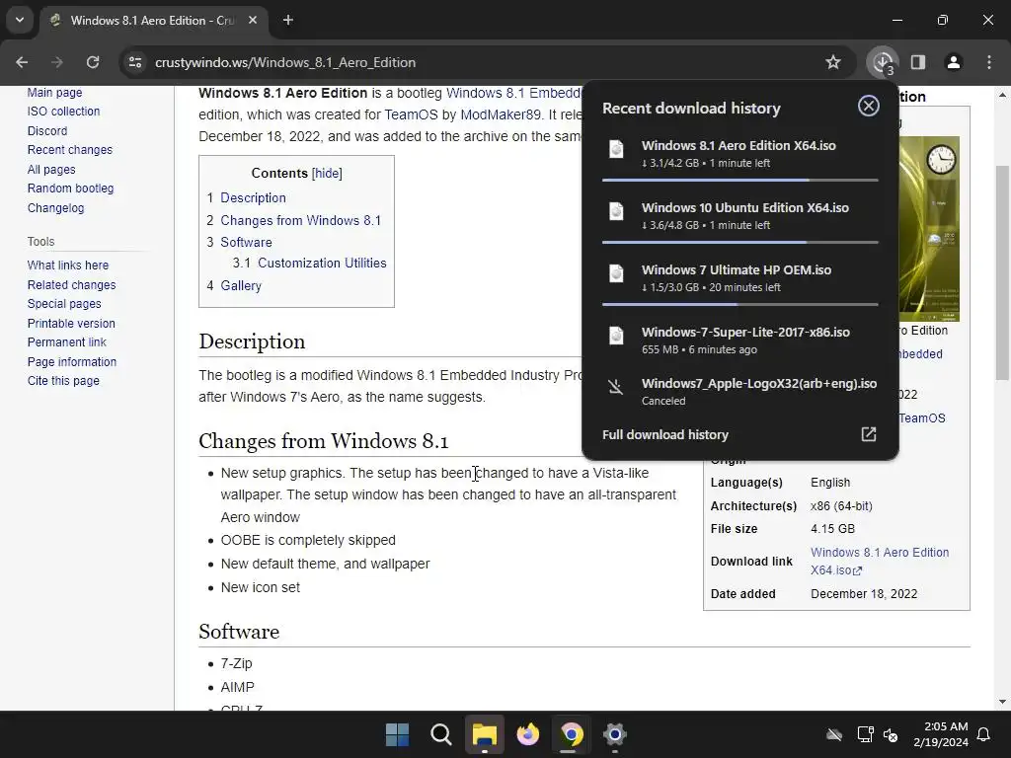This screenshot has width=1011, height=758.
Task: Open ISO collection sidebar link
Action: [63, 111]
